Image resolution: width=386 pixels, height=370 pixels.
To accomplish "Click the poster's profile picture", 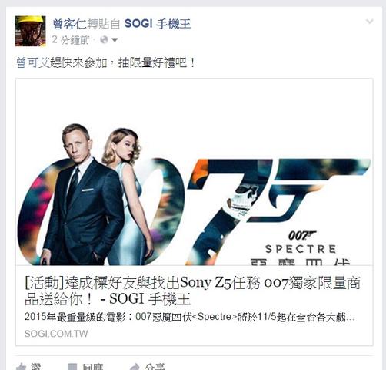I will click(31, 31).
